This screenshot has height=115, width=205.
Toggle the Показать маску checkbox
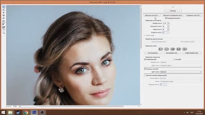coord(145,69)
